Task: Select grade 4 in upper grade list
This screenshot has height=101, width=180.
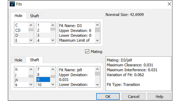Action: click(43, 40)
